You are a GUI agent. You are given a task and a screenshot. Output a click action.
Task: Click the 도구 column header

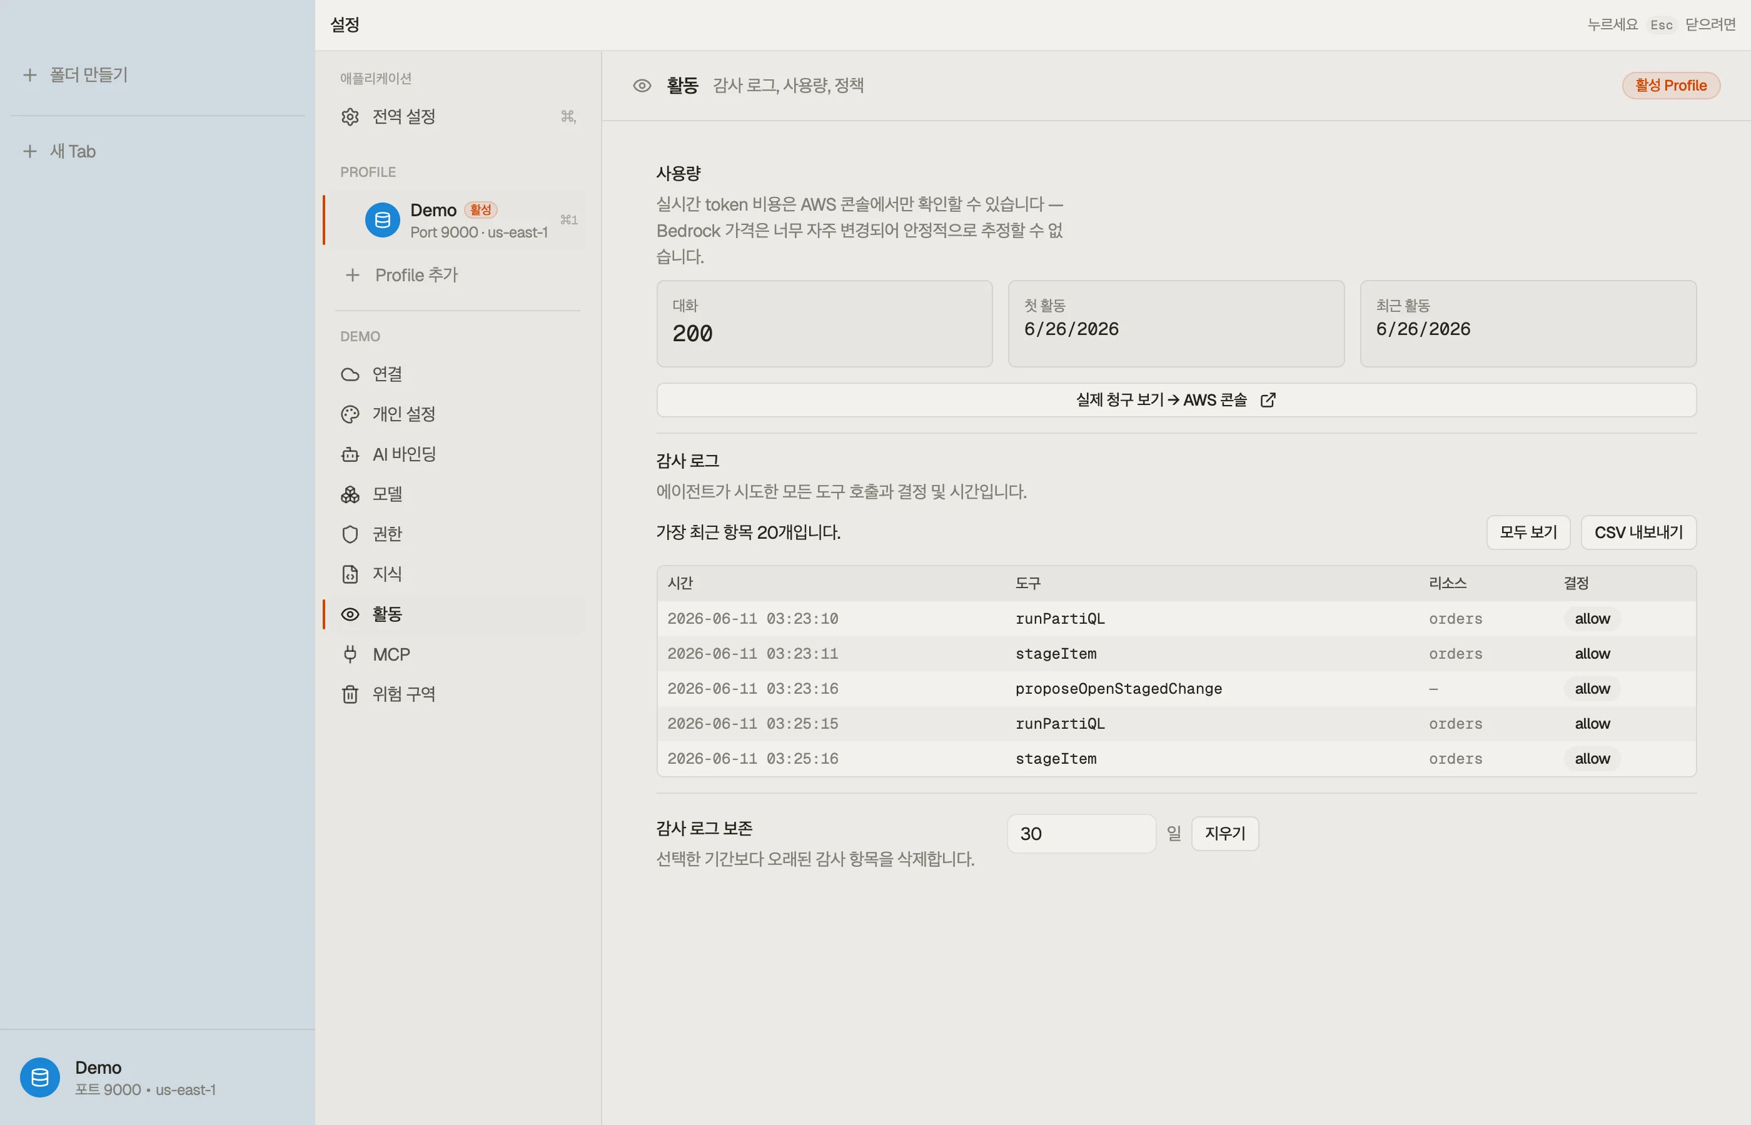tap(1027, 583)
